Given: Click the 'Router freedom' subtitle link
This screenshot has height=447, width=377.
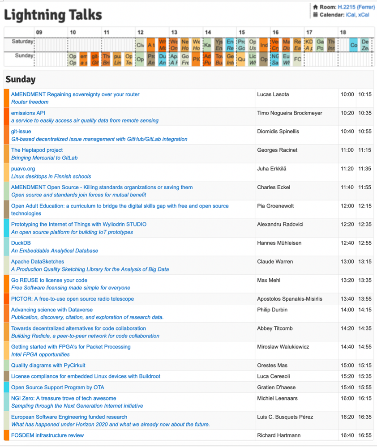Looking at the screenshot, I should point(30,102).
